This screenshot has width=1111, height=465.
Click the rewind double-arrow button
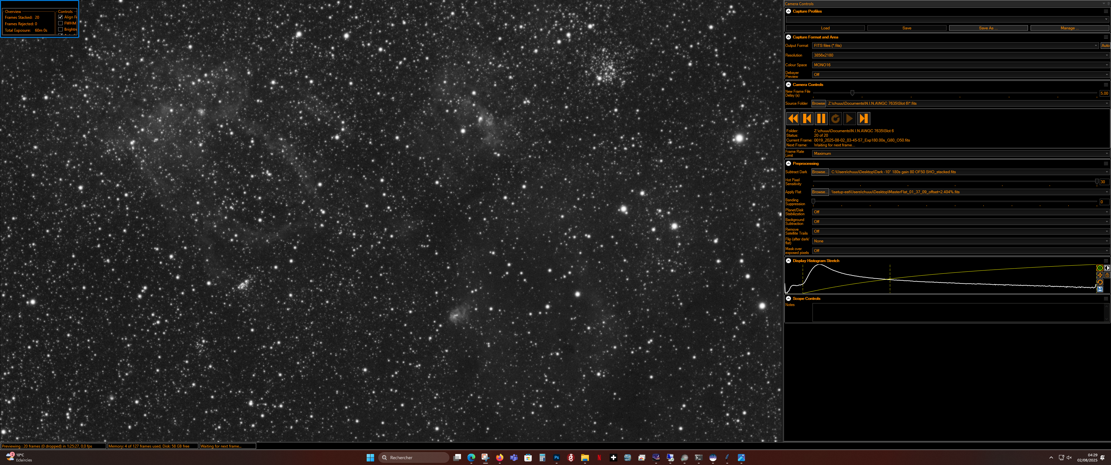click(x=793, y=119)
